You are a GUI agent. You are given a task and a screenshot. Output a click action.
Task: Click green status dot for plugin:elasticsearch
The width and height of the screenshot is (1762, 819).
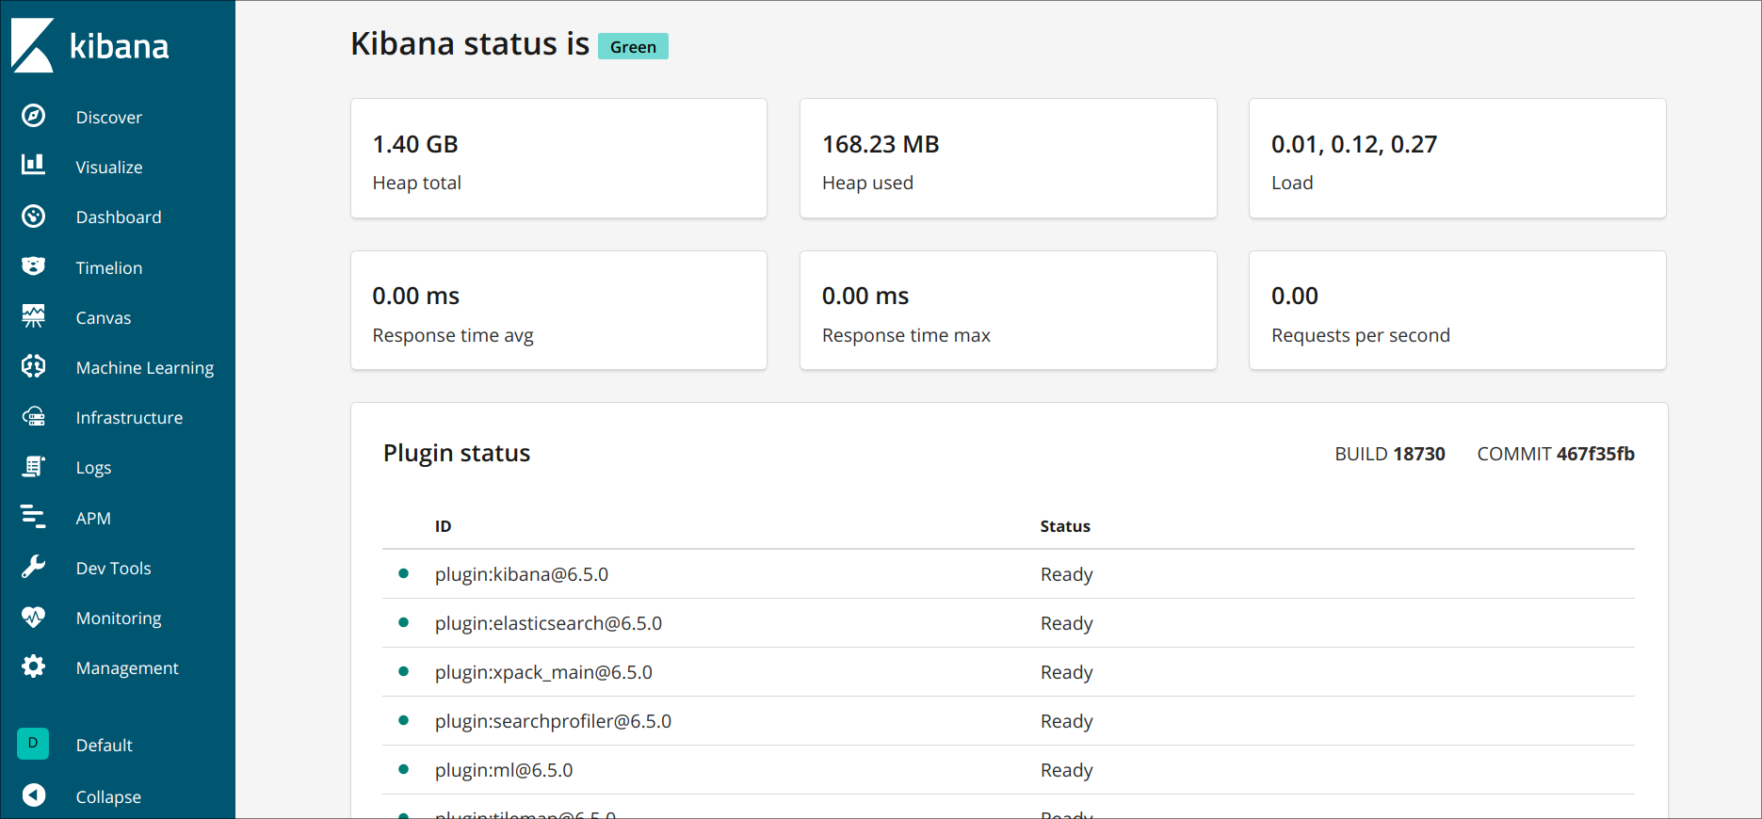[x=404, y=622]
